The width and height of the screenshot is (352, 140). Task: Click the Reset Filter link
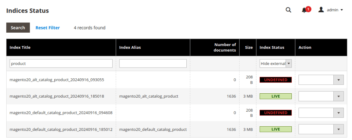[x=47, y=28]
